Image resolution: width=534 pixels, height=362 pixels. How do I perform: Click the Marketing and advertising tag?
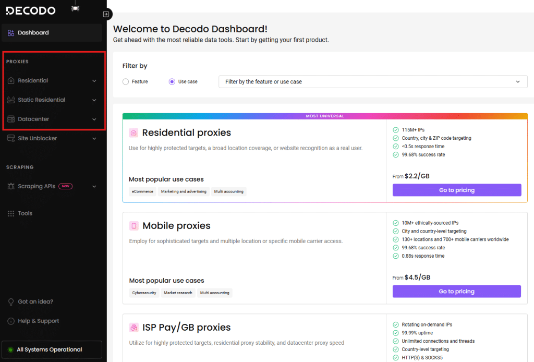(184, 192)
